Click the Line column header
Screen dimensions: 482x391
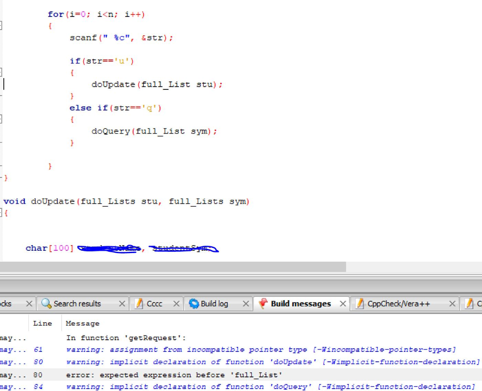pos(43,323)
